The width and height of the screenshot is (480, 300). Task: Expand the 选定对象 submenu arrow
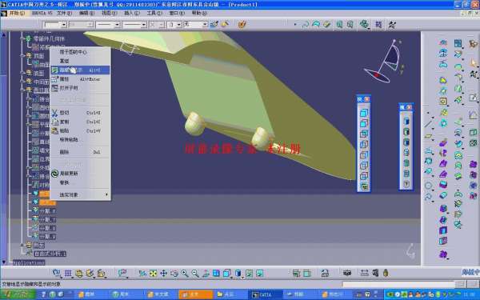106,194
